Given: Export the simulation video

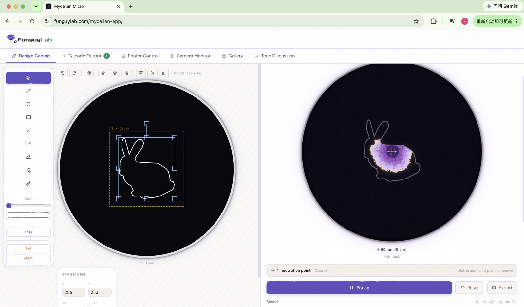Looking at the screenshot, I should [x=502, y=288].
